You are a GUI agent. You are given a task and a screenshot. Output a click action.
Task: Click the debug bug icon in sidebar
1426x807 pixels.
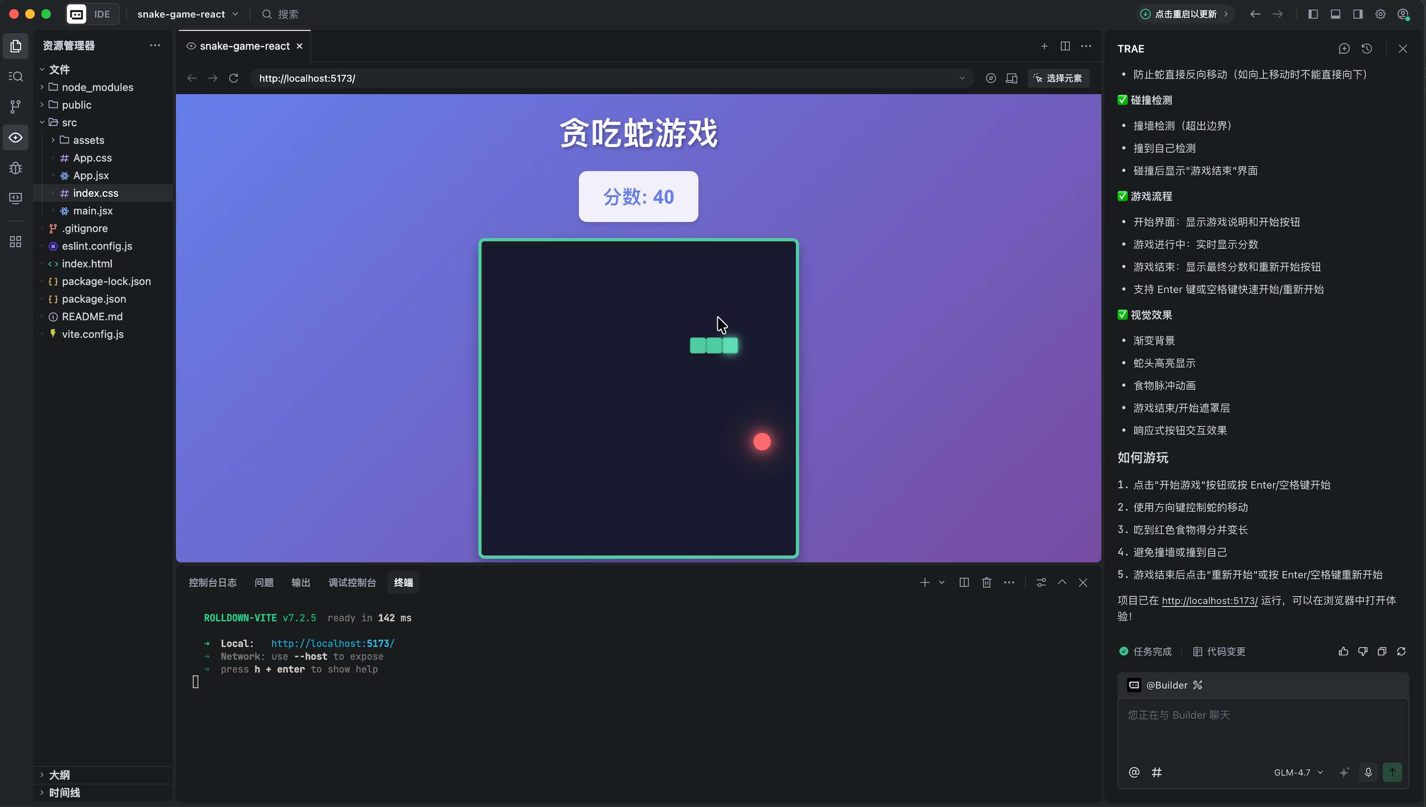(x=16, y=167)
